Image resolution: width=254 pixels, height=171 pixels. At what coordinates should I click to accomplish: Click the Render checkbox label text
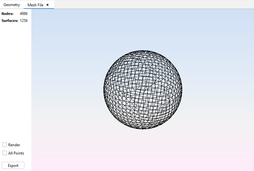coord(14,145)
